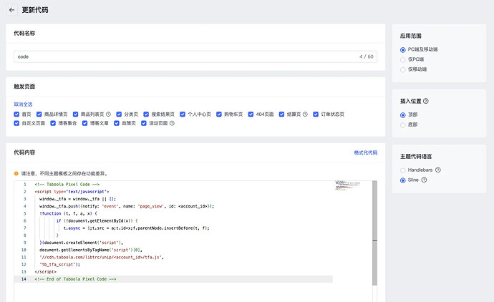Click the 格式化代码 link
Screen dimensions: 494x302
point(365,152)
